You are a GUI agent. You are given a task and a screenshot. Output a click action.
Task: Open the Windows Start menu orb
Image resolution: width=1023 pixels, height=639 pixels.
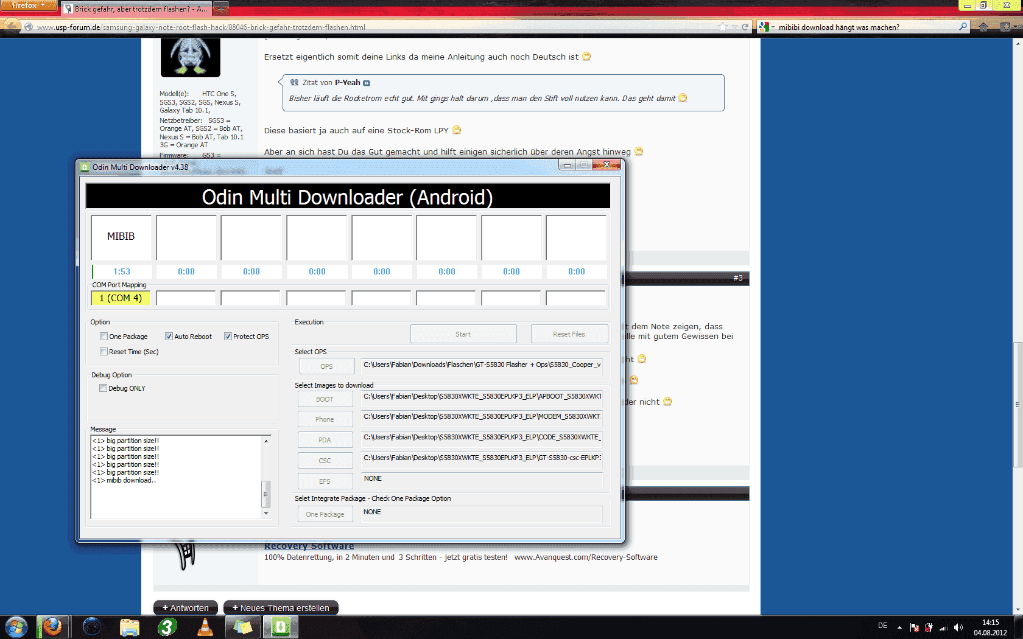[x=16, y=627]
